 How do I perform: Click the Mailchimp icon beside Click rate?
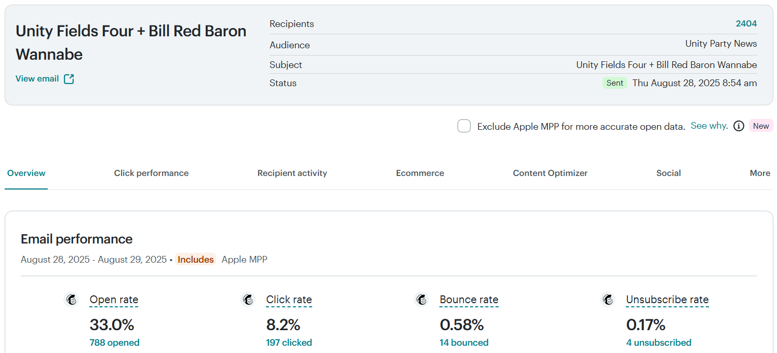click(248, 300)
